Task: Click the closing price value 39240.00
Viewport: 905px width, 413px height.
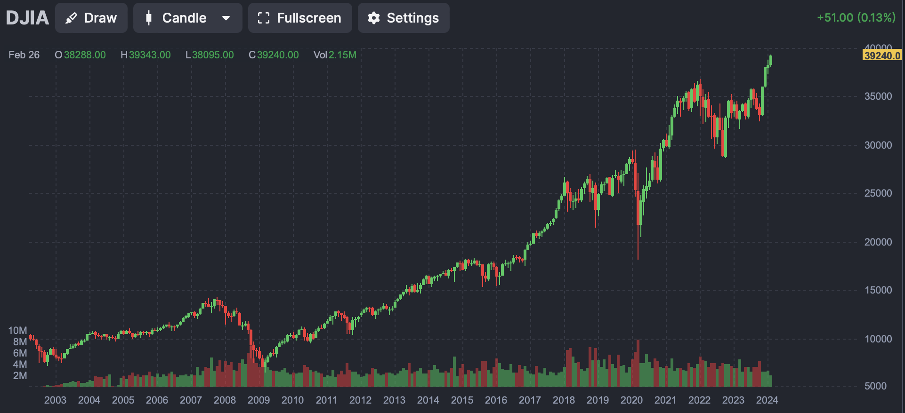Action: (278, 55)
